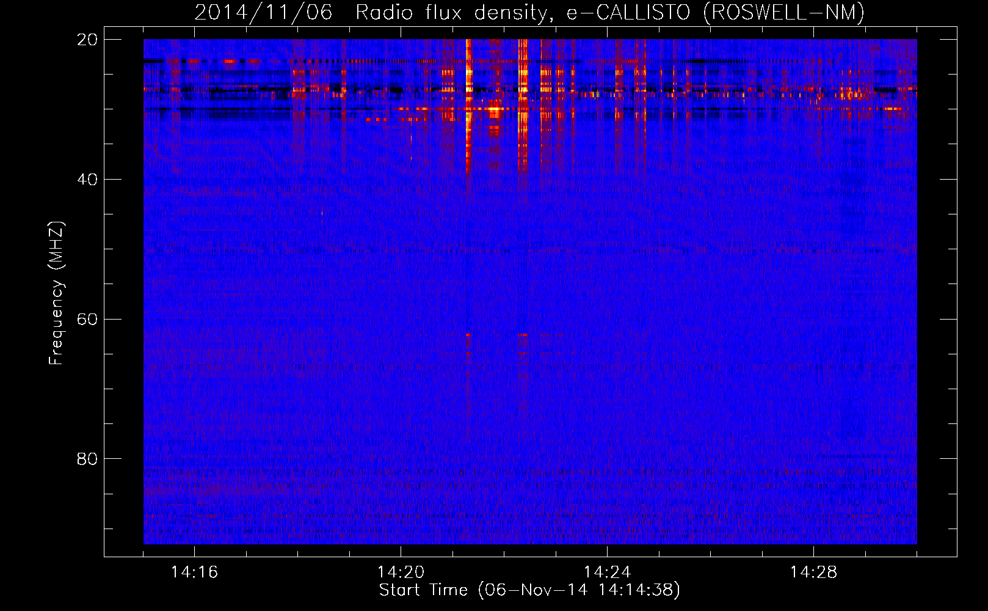Click the 14:24 time tick label

pyautogui.click(x=607, y=573)
